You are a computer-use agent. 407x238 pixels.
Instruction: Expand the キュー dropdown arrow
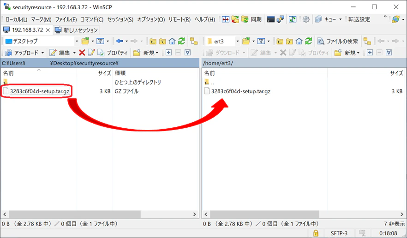pyautogui.click(x=340, y=19)
